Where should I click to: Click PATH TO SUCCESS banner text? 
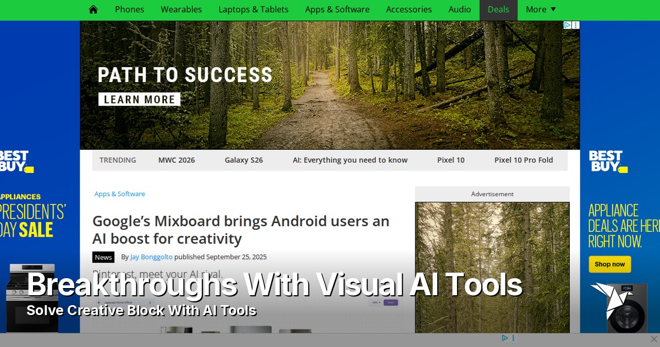click(185, 75)
